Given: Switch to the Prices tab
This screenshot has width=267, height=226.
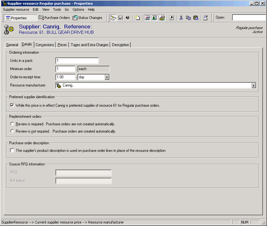Looking at the screenshot, I should (62, 45).
